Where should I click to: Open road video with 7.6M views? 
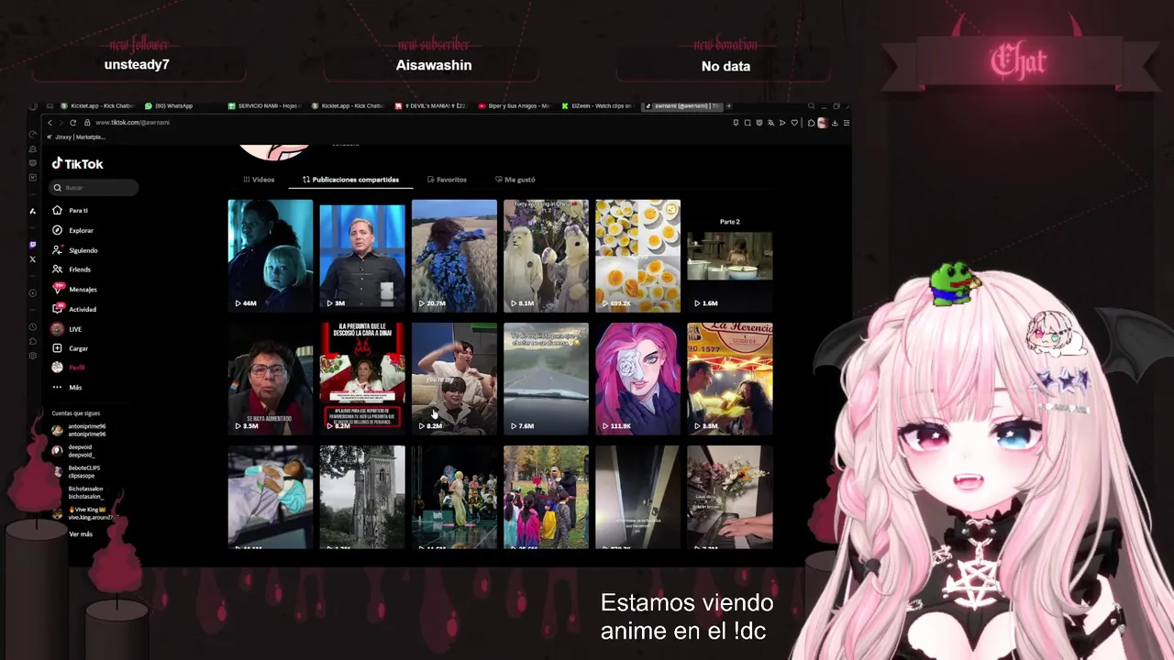(546, 379)
